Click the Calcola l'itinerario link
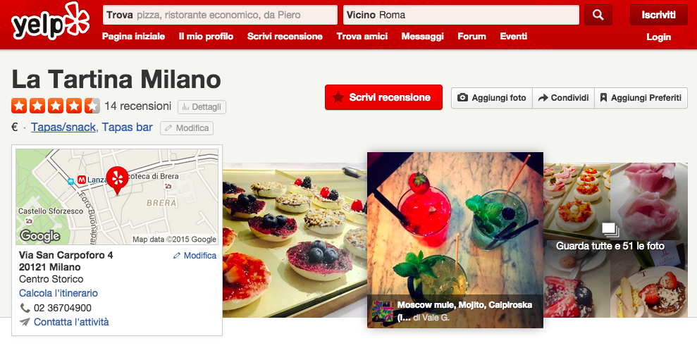697x348 pixels. 58,293
